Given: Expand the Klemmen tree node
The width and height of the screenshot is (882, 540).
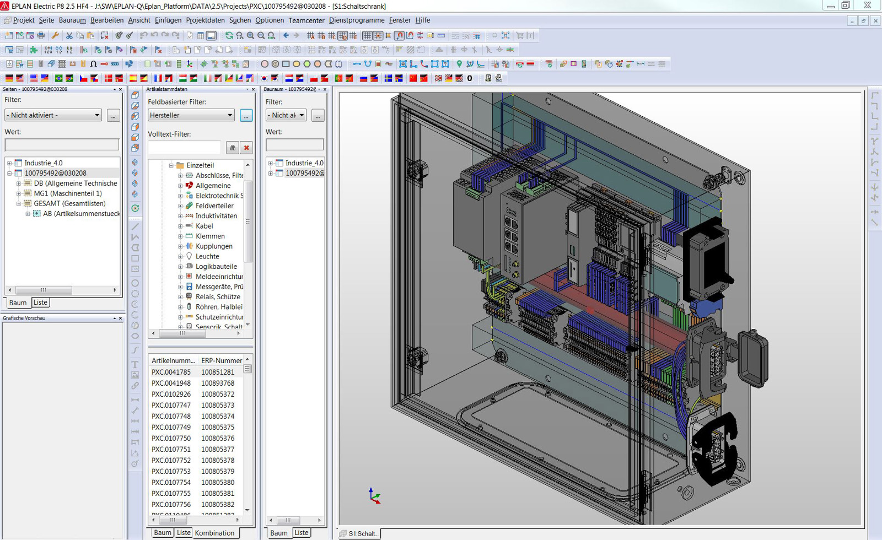Looking at the screenshot, I should pos(180,236).
